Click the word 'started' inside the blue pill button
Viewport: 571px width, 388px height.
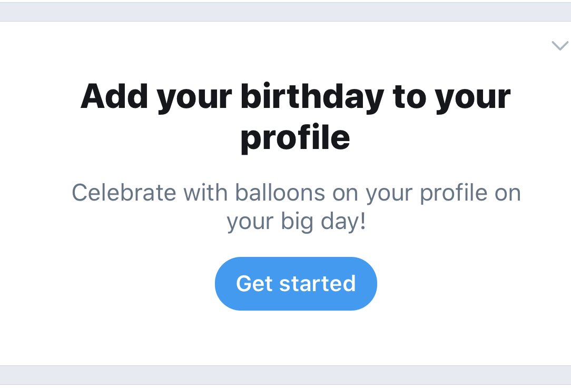(317, 284)
